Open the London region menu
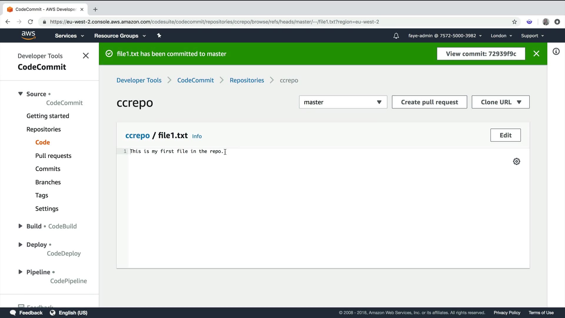The image size is (565, 318). coord(501,36)
